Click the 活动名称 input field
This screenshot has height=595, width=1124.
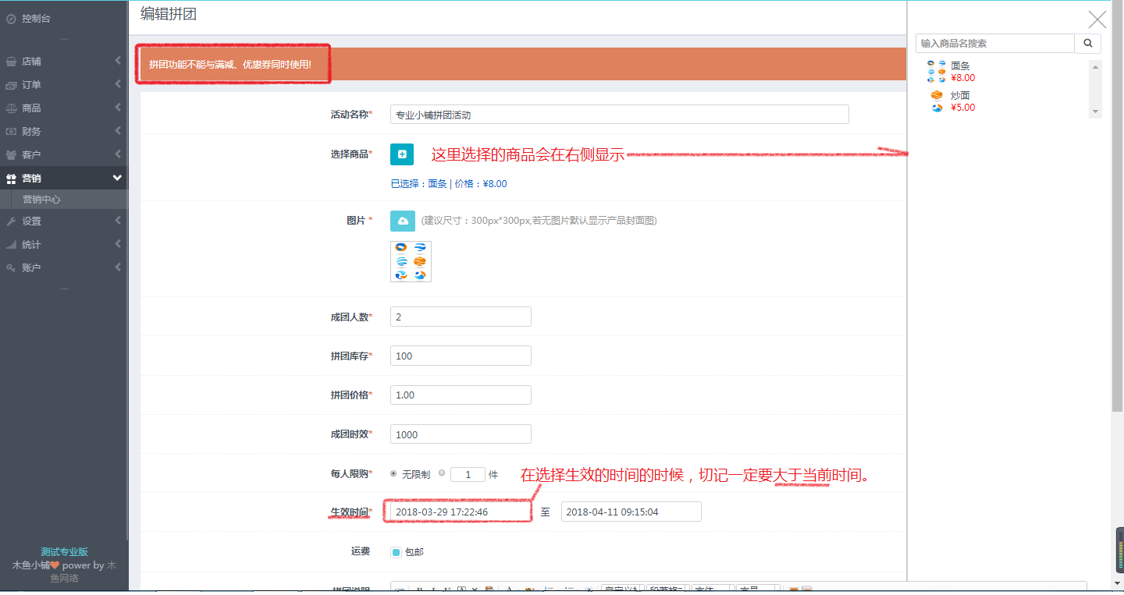pyautogui.click(x=619, y=115)
